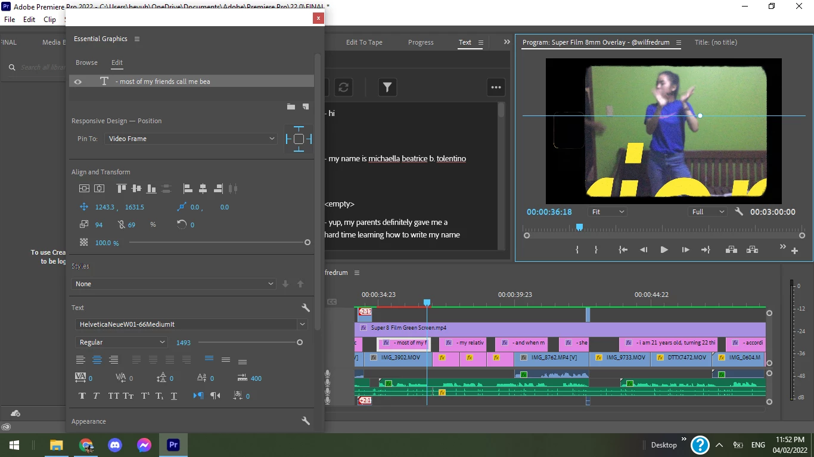Open playback resolution 'Full' dropdown
The height and width of the screenshot is (457, 814).
[x=708, y=212]
